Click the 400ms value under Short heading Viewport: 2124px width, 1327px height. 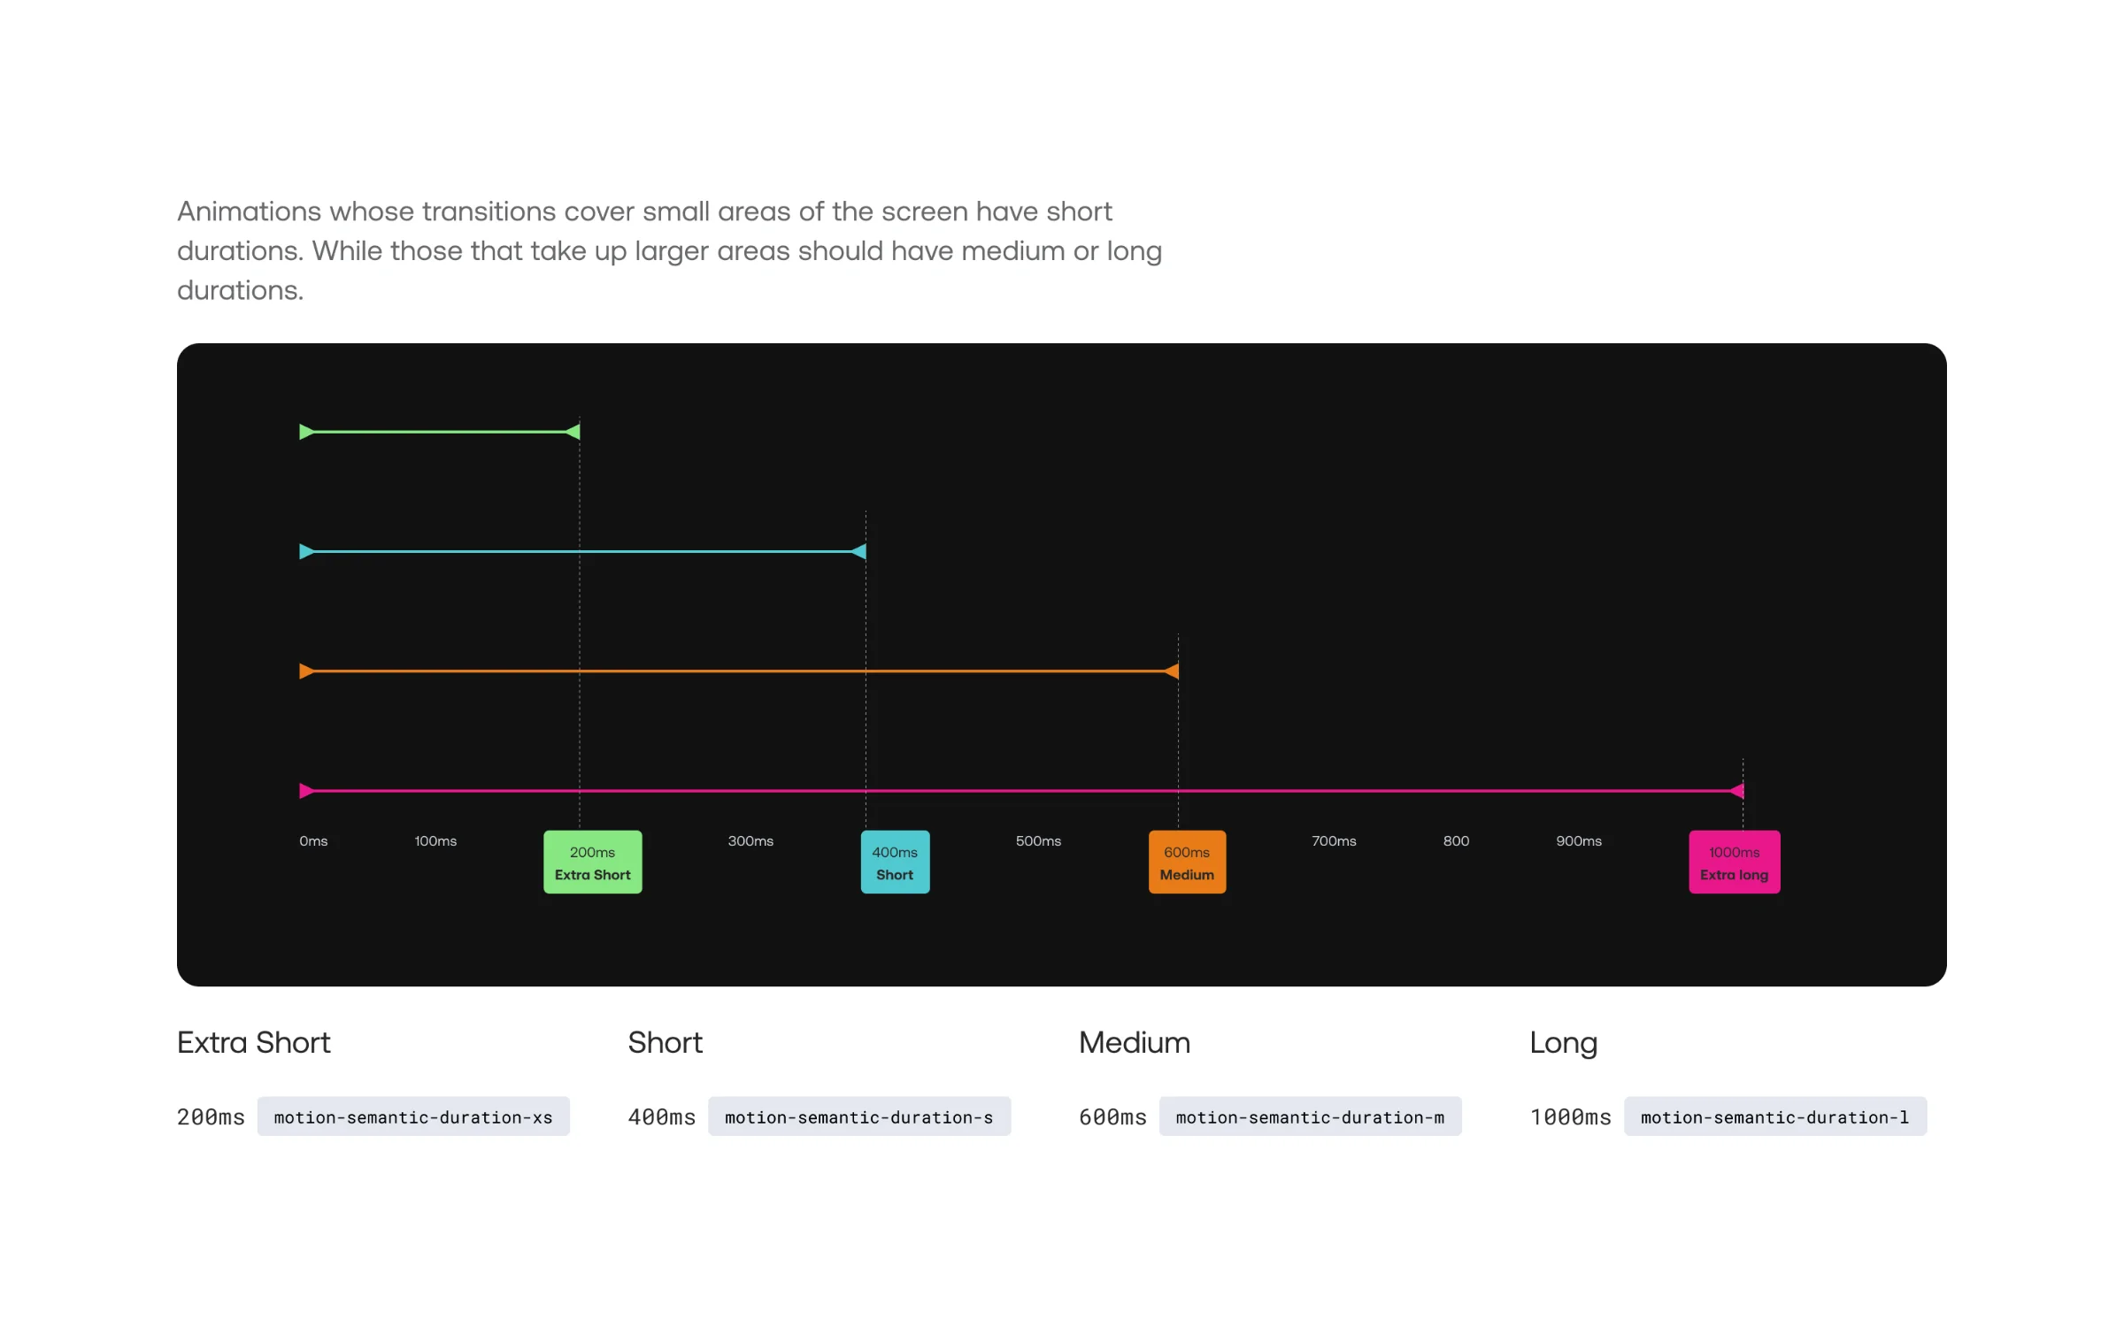pyautogui.click(x=662, y=1116)
